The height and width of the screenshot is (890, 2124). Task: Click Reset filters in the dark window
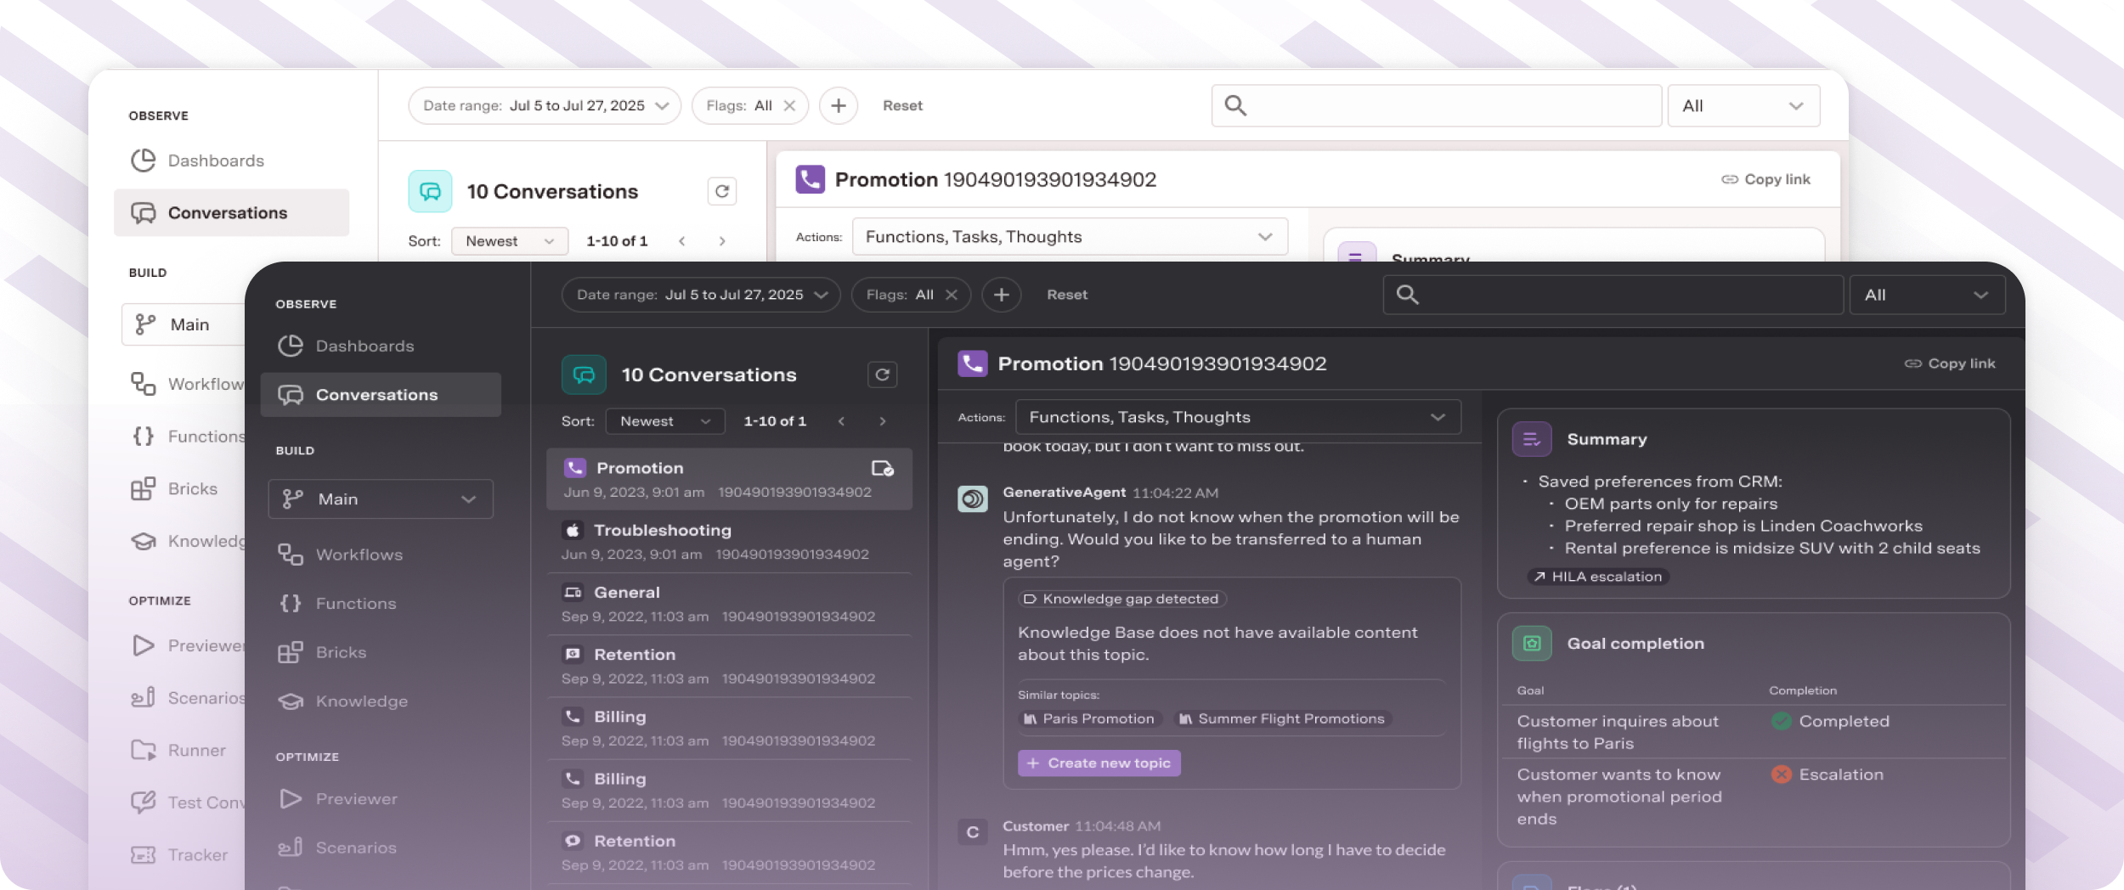[x=1067, y=295]
